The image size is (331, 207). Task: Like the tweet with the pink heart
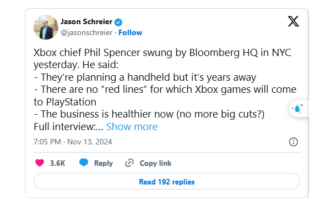40,163
